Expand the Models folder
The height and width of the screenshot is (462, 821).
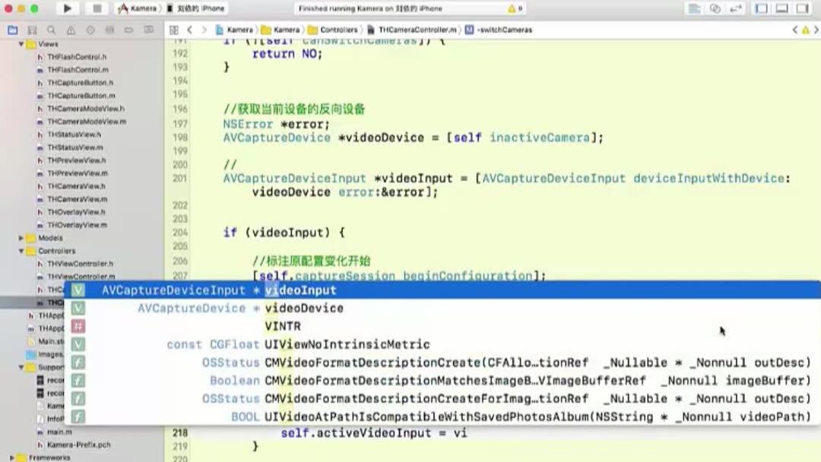[x=22, y=238]
